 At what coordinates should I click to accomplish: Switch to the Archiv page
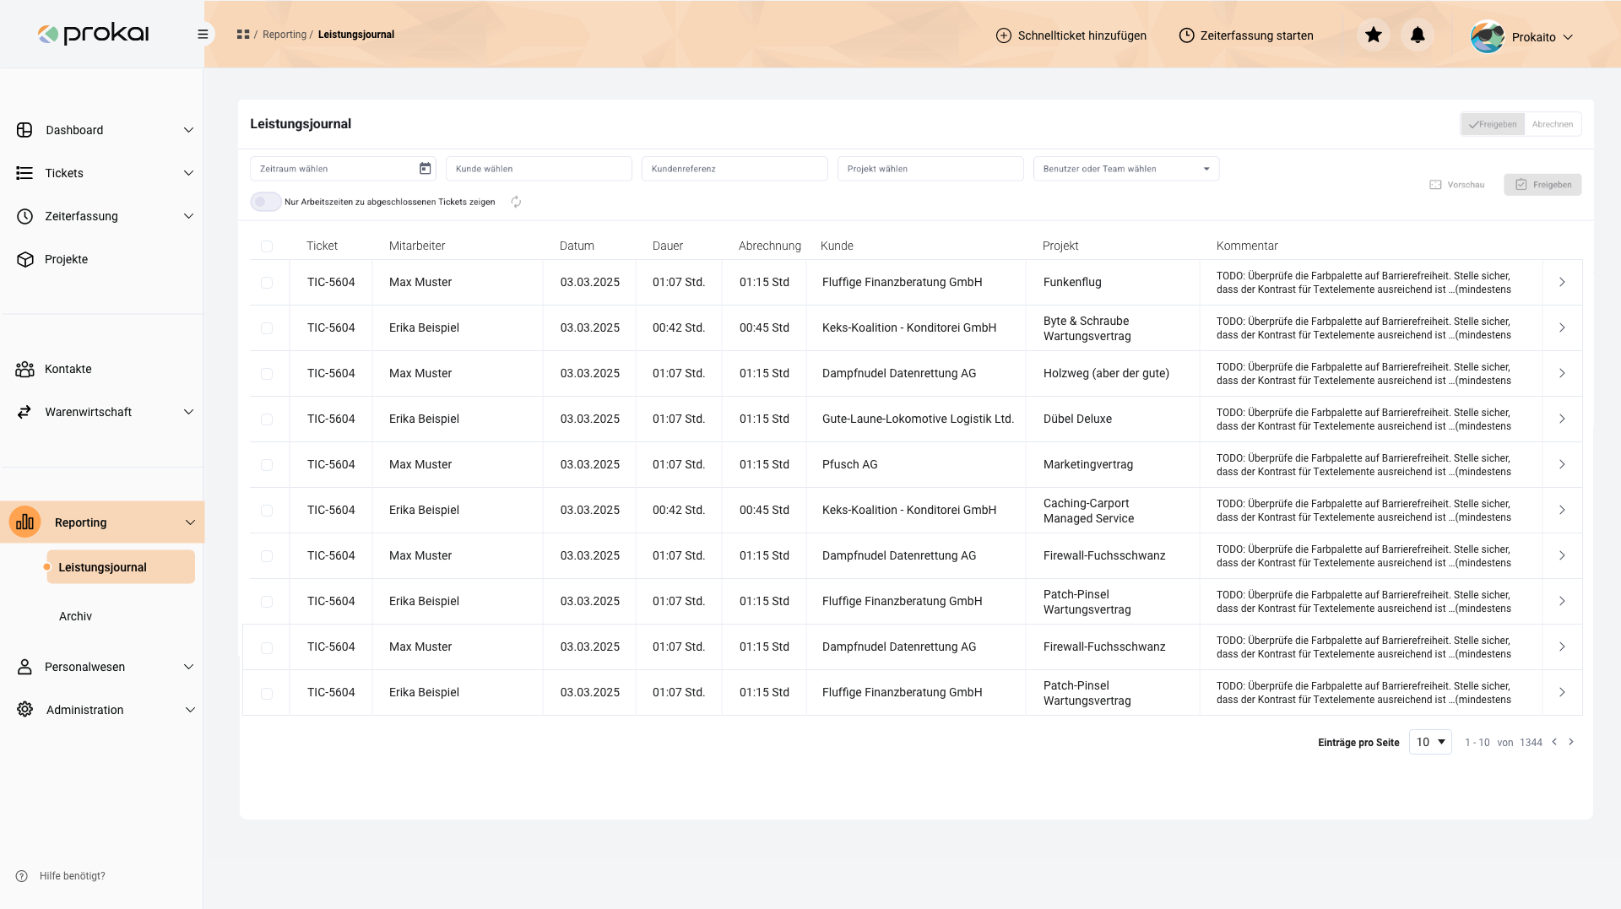pyautogui.click(x=75, y=616)
